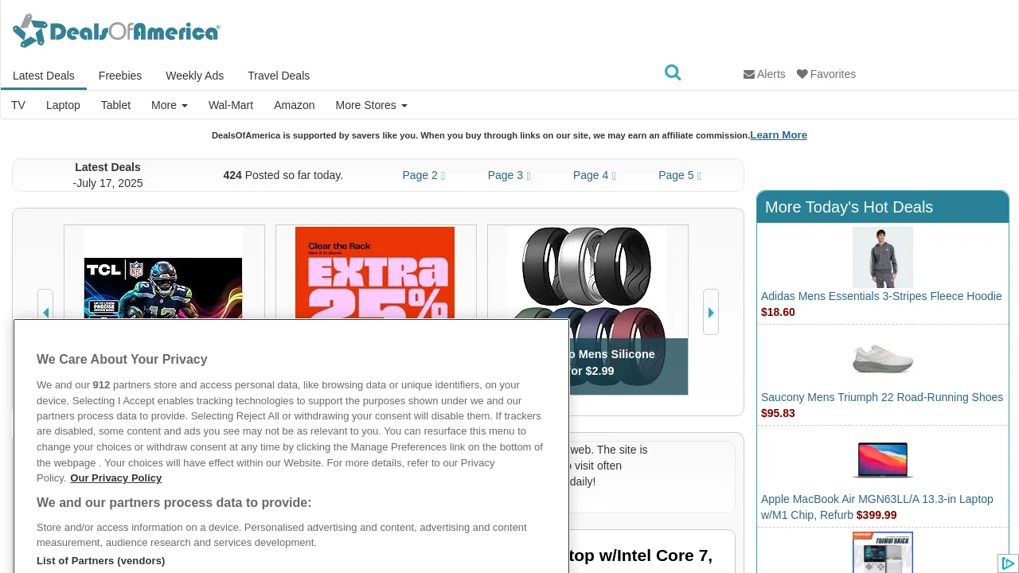Open Alerts with envelope icon

click(764, 74)
